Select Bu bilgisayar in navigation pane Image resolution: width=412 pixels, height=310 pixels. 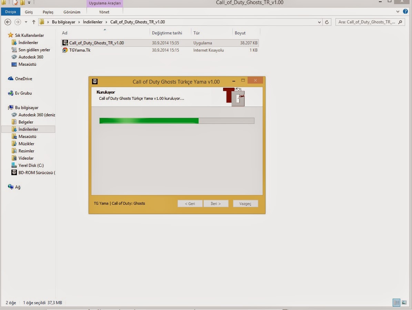click(x=27, y=108)
